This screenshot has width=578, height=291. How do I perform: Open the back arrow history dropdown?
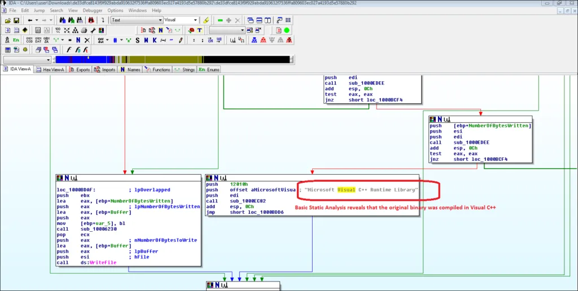click(x=37, y=20)
